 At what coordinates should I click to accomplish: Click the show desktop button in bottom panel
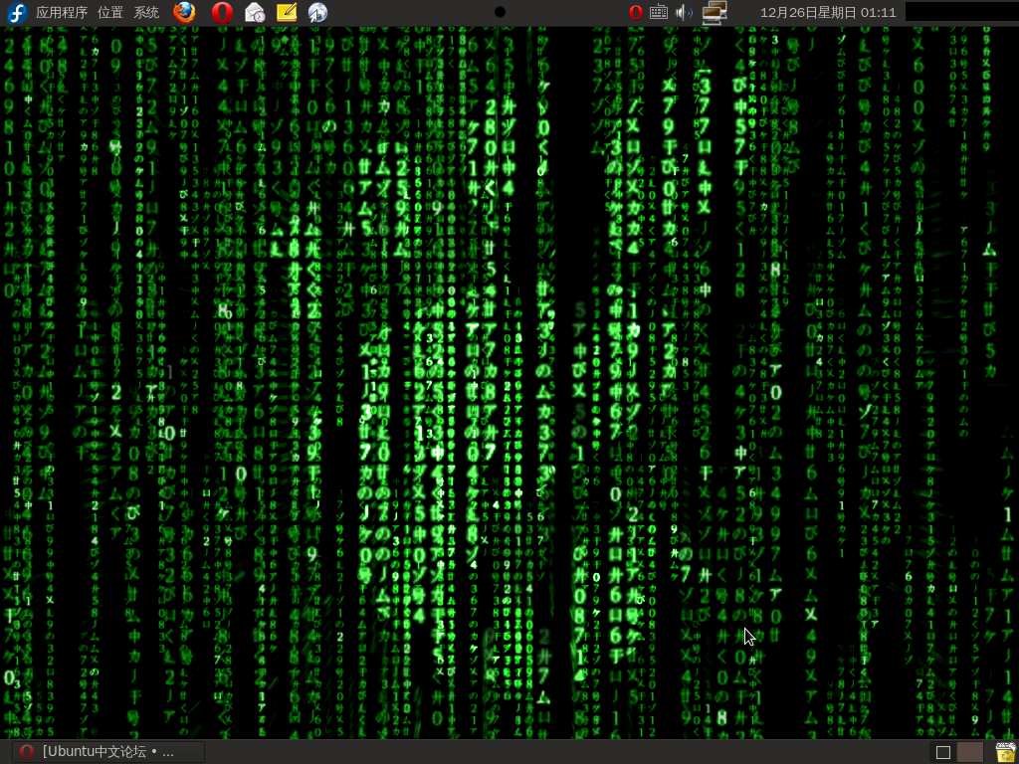coord(943,752)
